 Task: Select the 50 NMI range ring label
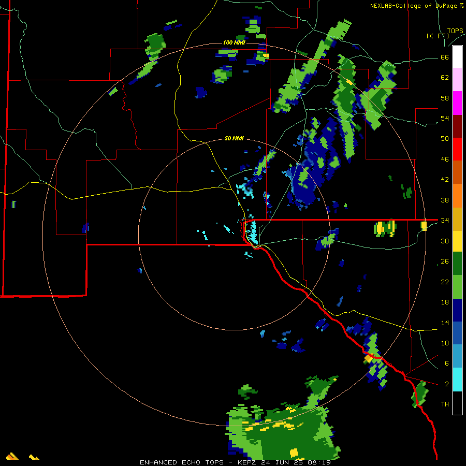[x=234, y=138]
